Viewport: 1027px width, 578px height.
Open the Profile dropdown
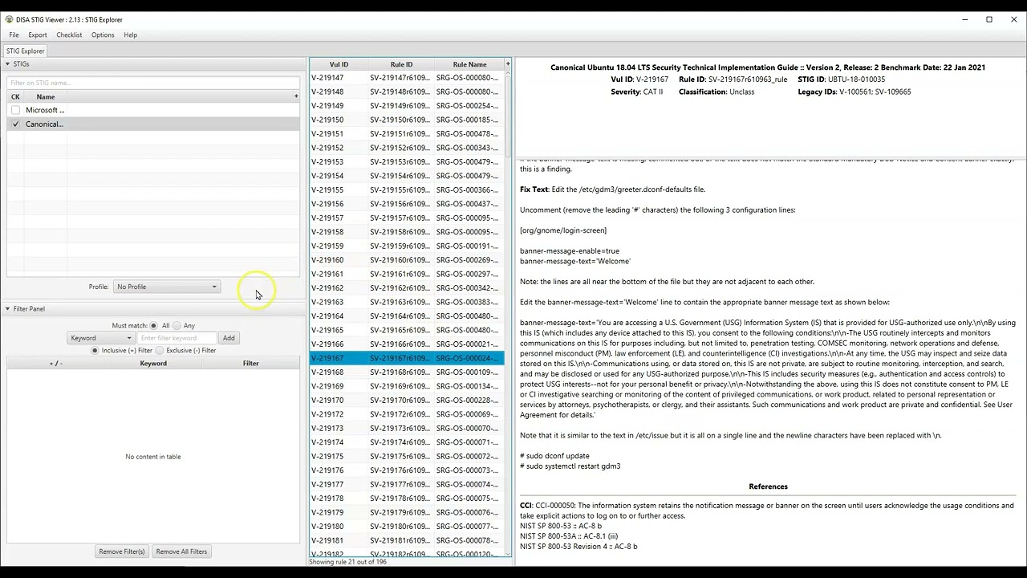pos(167,287)
